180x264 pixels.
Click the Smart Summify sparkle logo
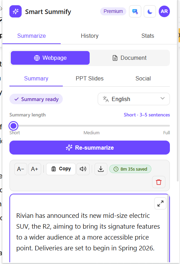coord(15,12)
